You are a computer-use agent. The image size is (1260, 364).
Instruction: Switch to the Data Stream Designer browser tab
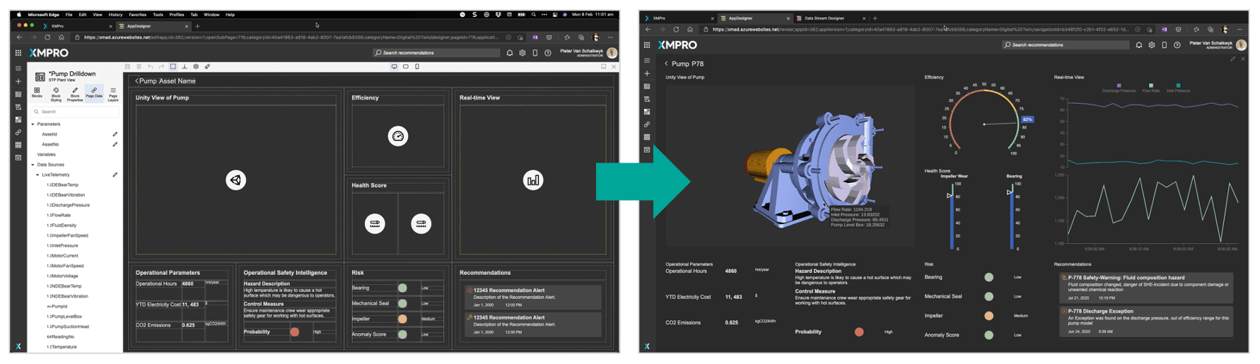(824, 18)
